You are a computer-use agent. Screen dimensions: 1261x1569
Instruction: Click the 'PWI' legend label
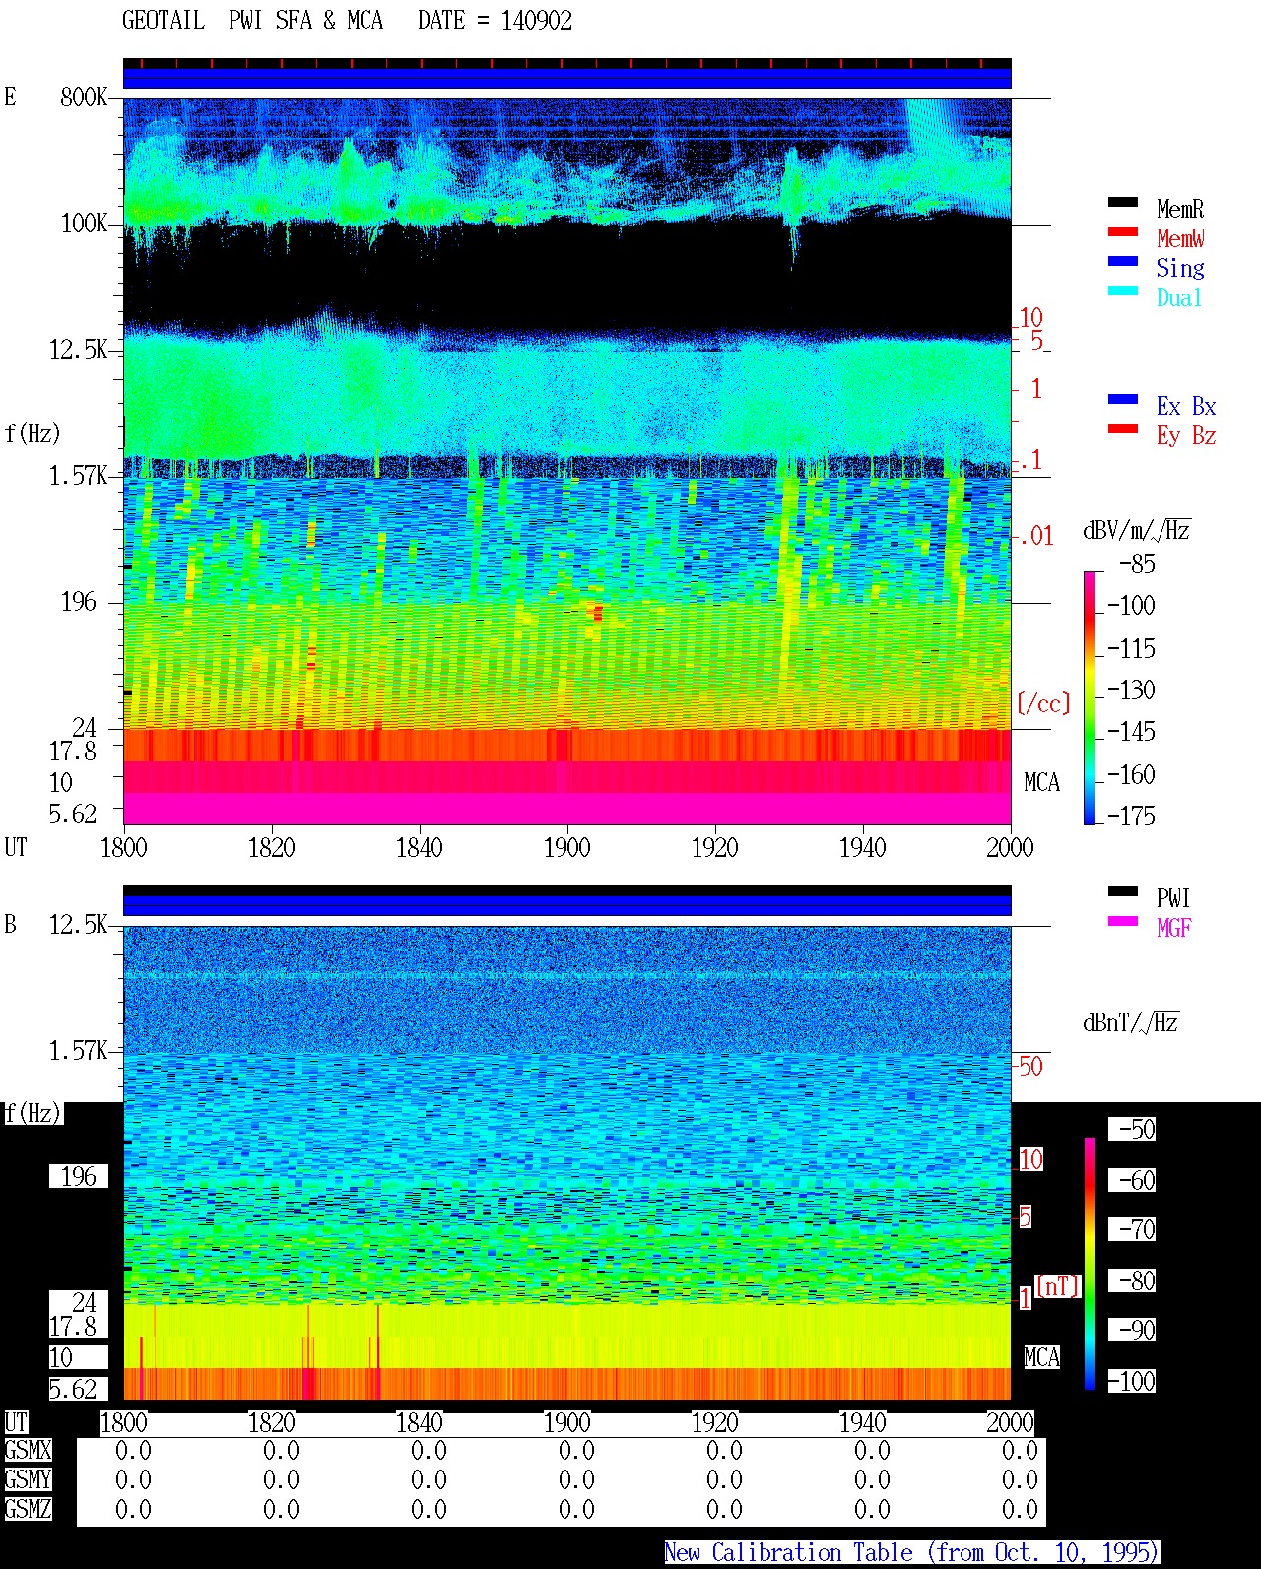point(1173,898)
